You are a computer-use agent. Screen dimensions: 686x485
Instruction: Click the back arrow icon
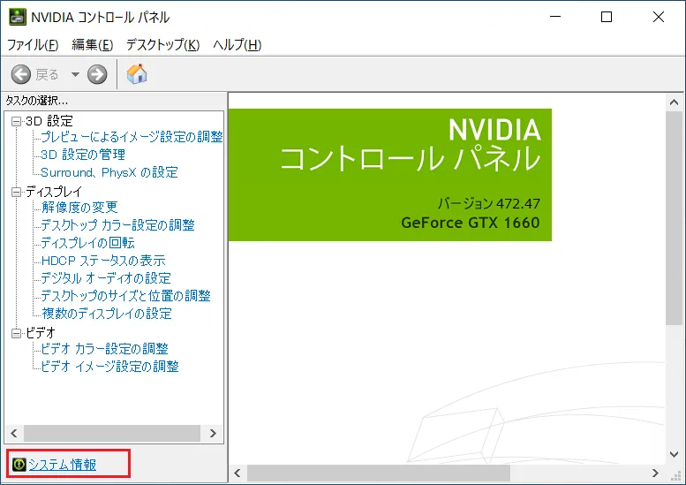click(x=20, y=74)
